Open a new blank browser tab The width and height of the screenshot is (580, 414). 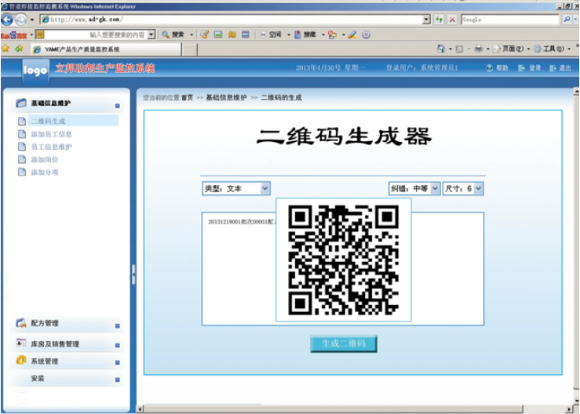pyautogui.click(x=190, y=49)
